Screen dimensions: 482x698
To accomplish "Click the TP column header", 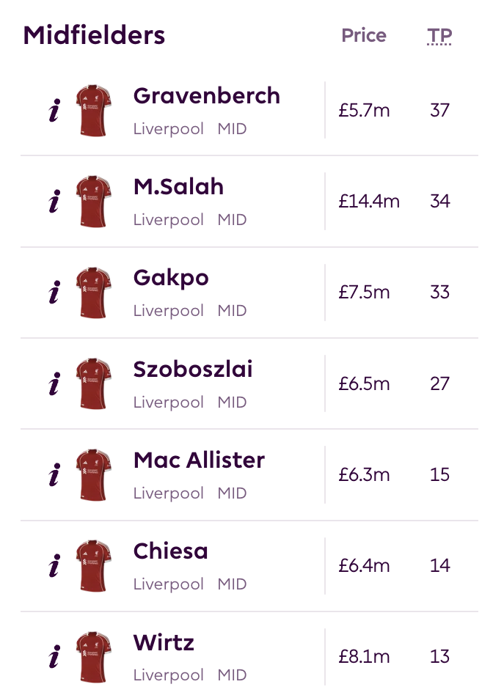I will pos(439,35).
